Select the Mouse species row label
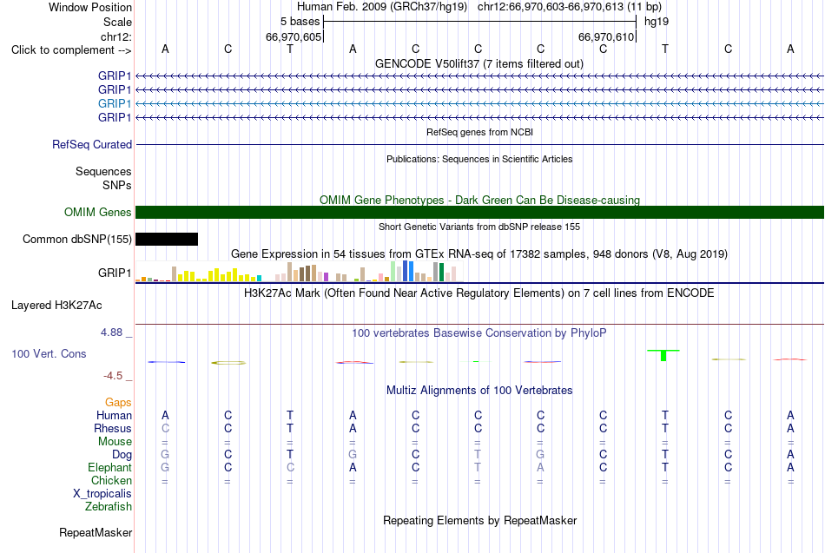 coord(115,442)
